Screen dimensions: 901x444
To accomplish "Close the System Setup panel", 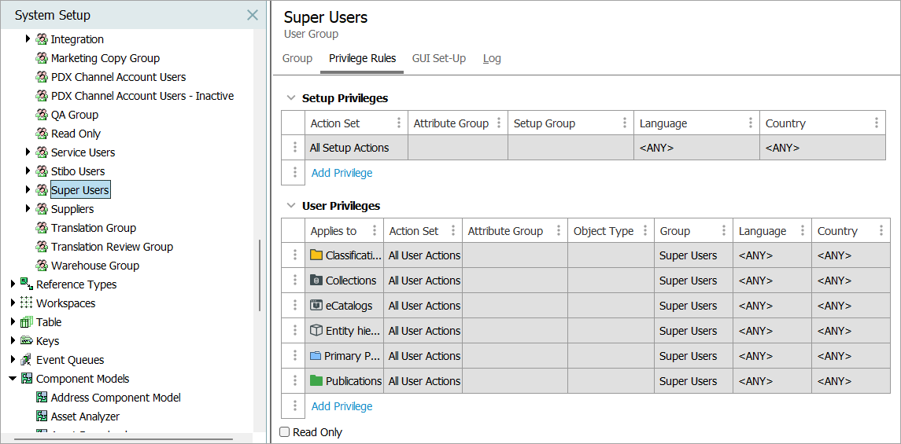I will (252, 15).
